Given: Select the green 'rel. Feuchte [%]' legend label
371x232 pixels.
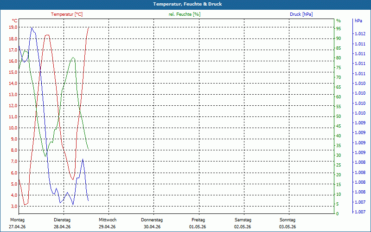Looking at the screenshot, I should click(x=185, y=14).
